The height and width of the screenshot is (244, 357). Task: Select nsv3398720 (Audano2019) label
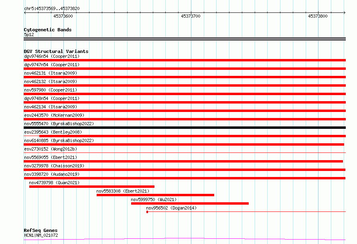pyautogui.click(x=52, y=174)
